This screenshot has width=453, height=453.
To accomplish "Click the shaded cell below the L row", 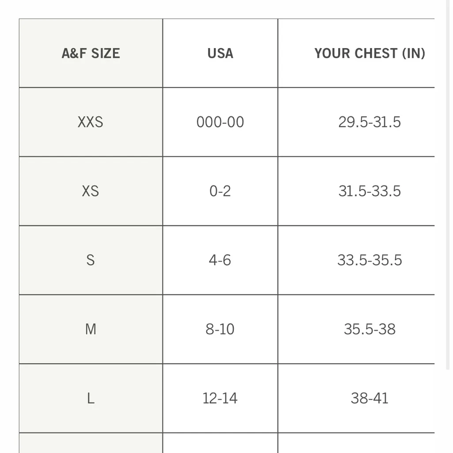I will click(x=91, y=443).
